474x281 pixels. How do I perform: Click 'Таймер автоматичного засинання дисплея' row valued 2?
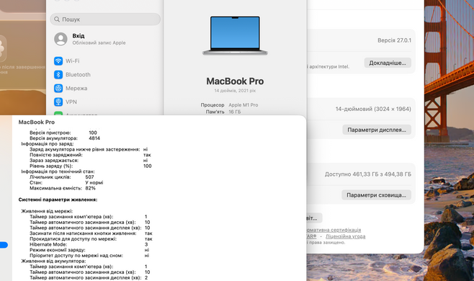coord(89,277)
